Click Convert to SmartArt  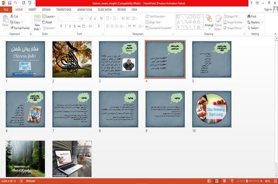tap(159, 28)
